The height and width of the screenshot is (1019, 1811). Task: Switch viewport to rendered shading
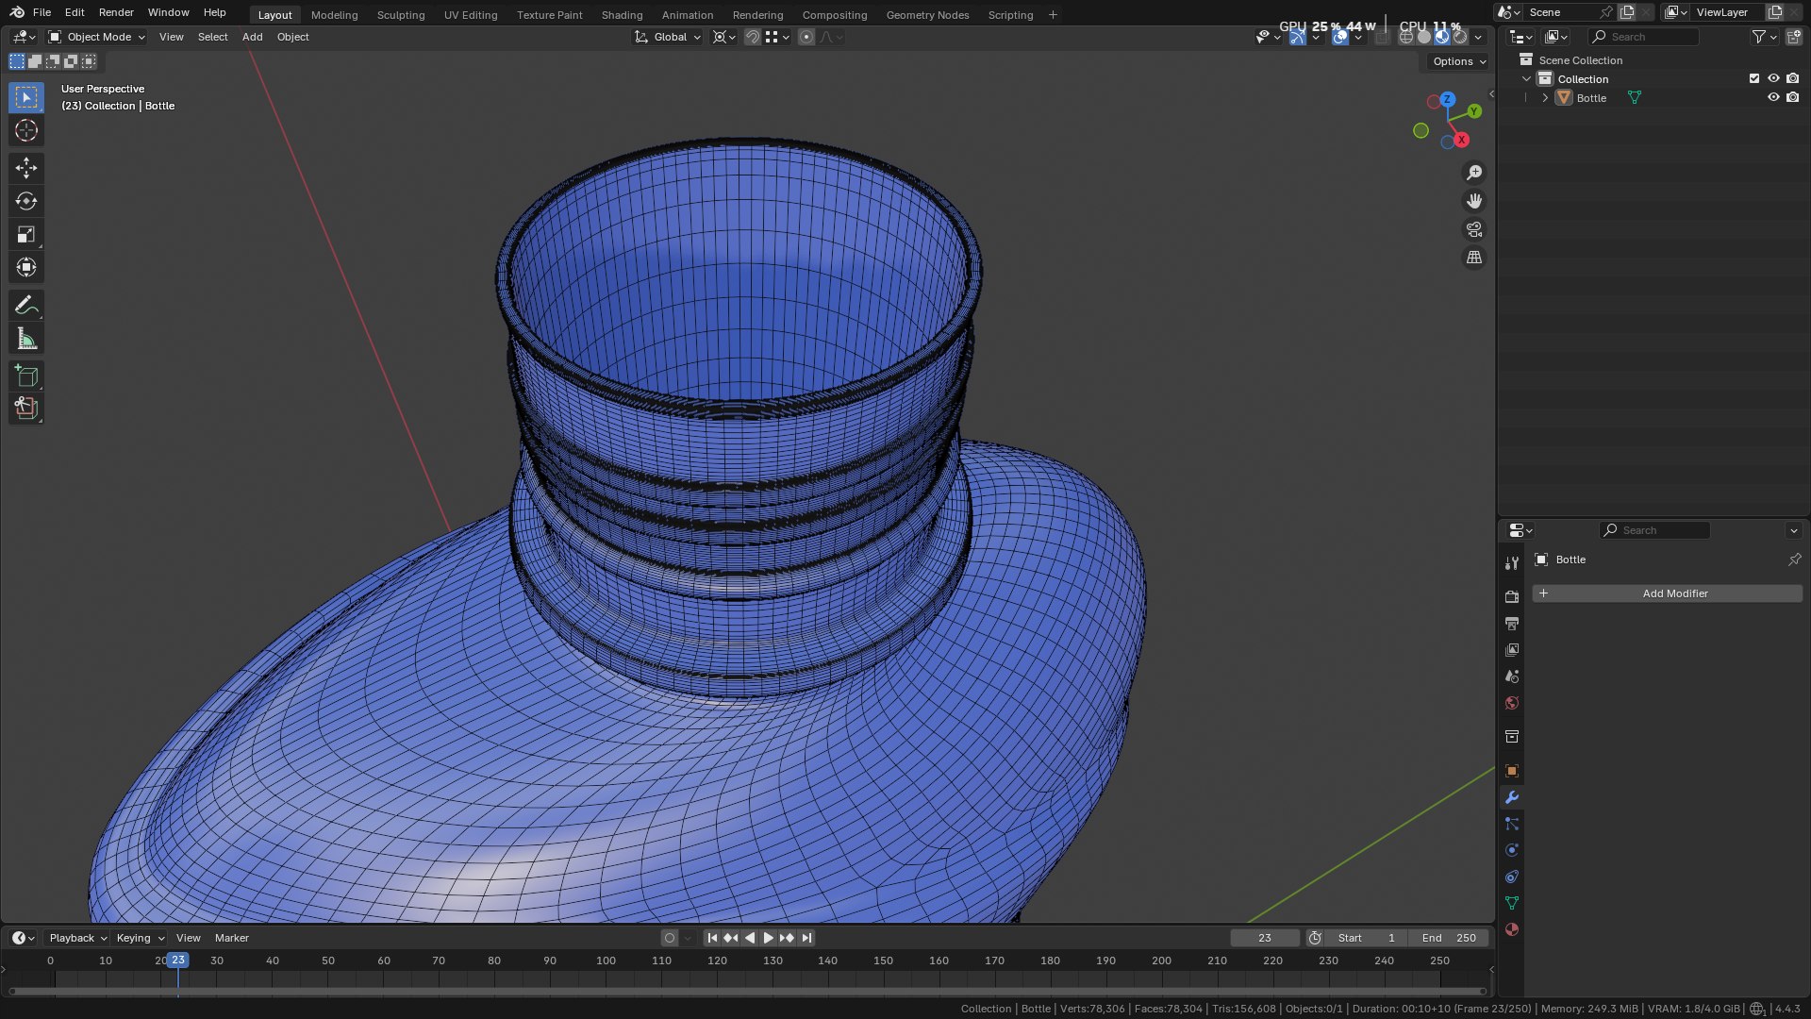1460,37
